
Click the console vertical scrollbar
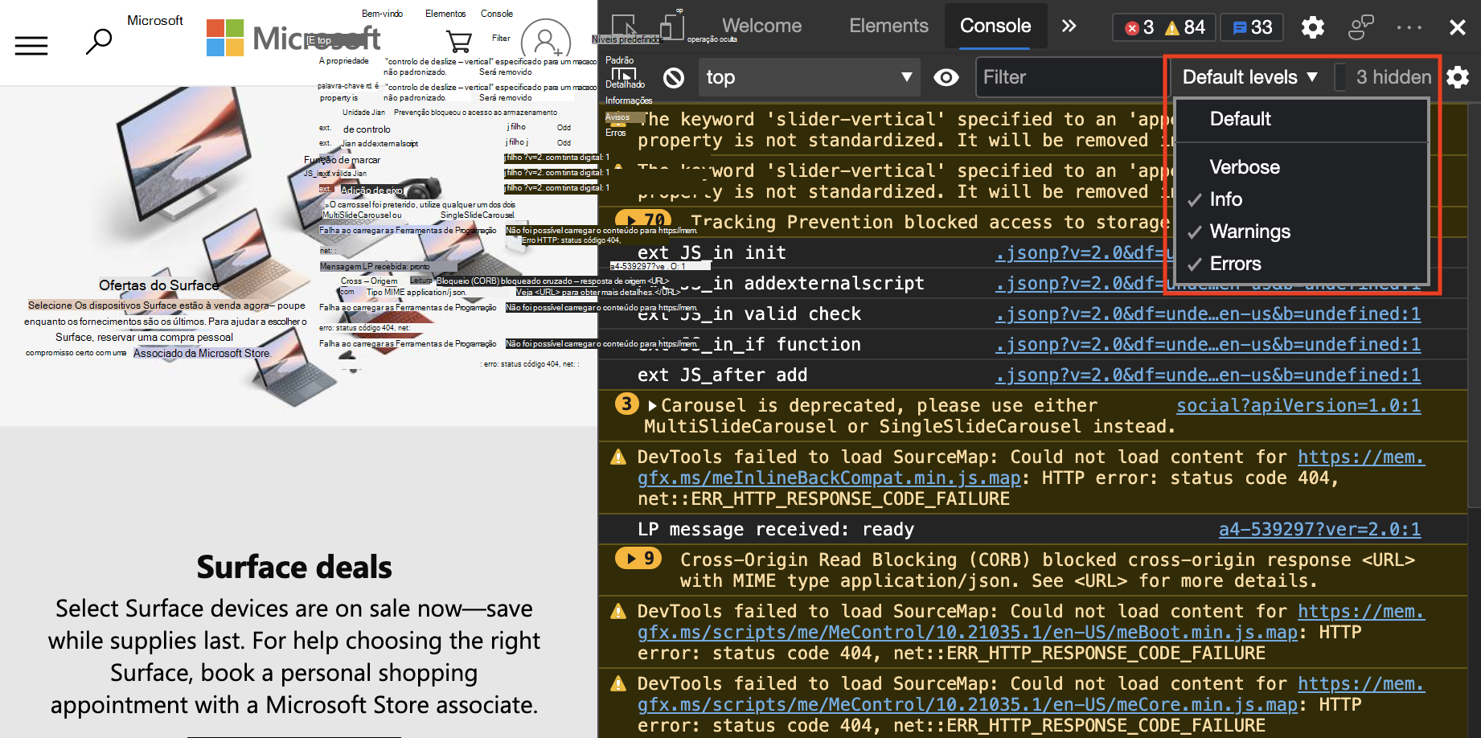tap(1474, 305)
